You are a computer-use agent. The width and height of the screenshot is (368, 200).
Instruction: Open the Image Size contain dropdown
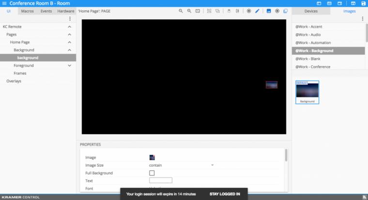[182, 165]
